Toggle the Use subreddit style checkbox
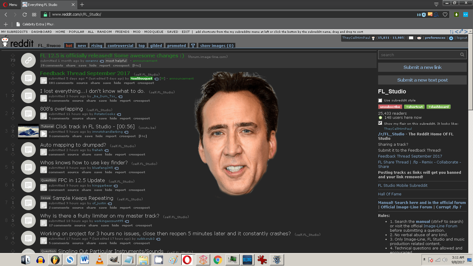This screenshot has height=266, width=473. 380,100
